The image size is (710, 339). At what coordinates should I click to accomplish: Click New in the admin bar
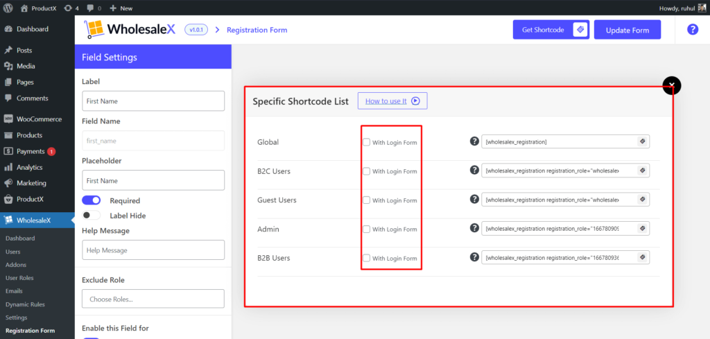pos(121,8)
